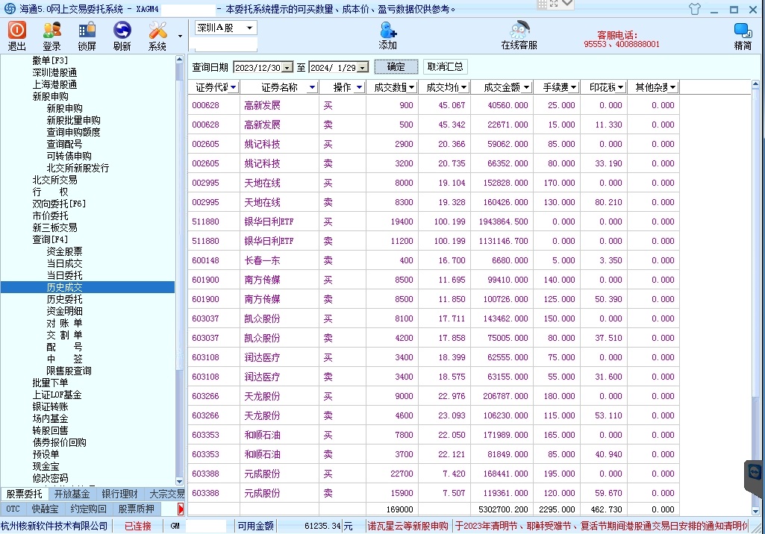Open the 成交金额 column filter dropdown
The width and height of the screenshot is (765, 534).
(x=526, y=87)
